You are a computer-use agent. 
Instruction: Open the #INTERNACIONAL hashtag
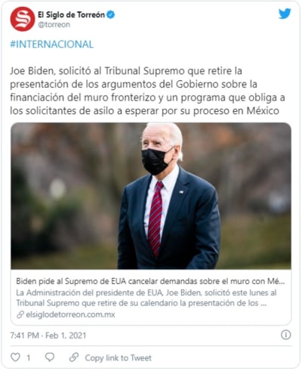(x=51, y=45)
